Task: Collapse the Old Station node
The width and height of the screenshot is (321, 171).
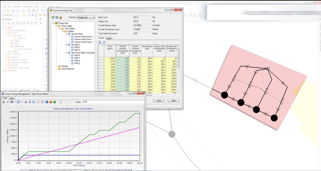Action: pyautogui.click(x=66, y=45)
